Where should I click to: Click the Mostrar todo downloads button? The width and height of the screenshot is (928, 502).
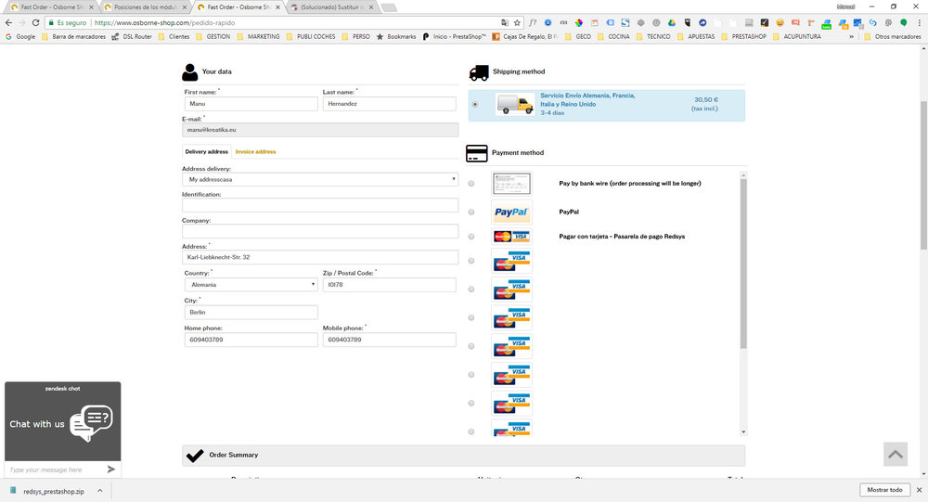884,490
